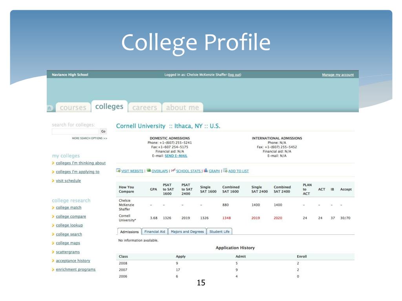This screenshot has width=402, height=301.
Task: Click the 2007 Apply value 17
Action: (x=178, y=270)
